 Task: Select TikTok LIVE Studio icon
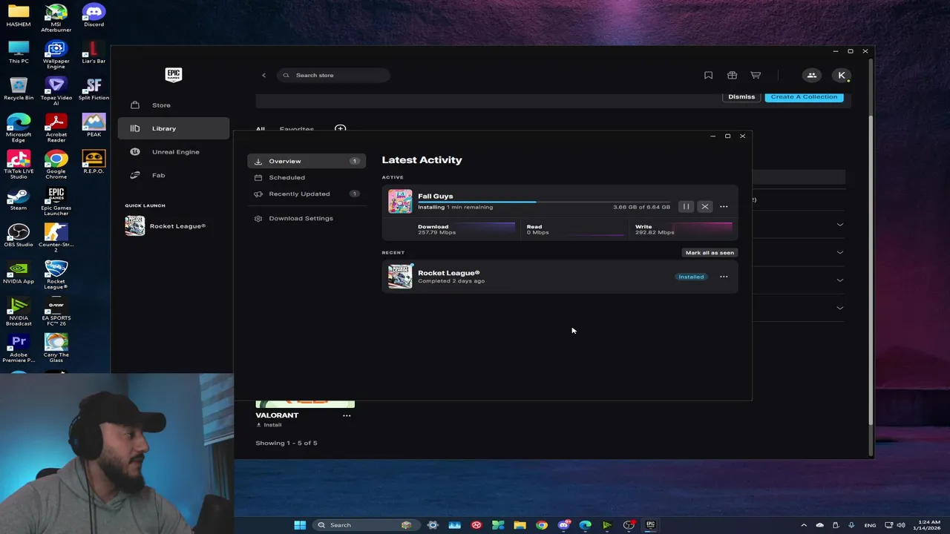tap(19, 165)
